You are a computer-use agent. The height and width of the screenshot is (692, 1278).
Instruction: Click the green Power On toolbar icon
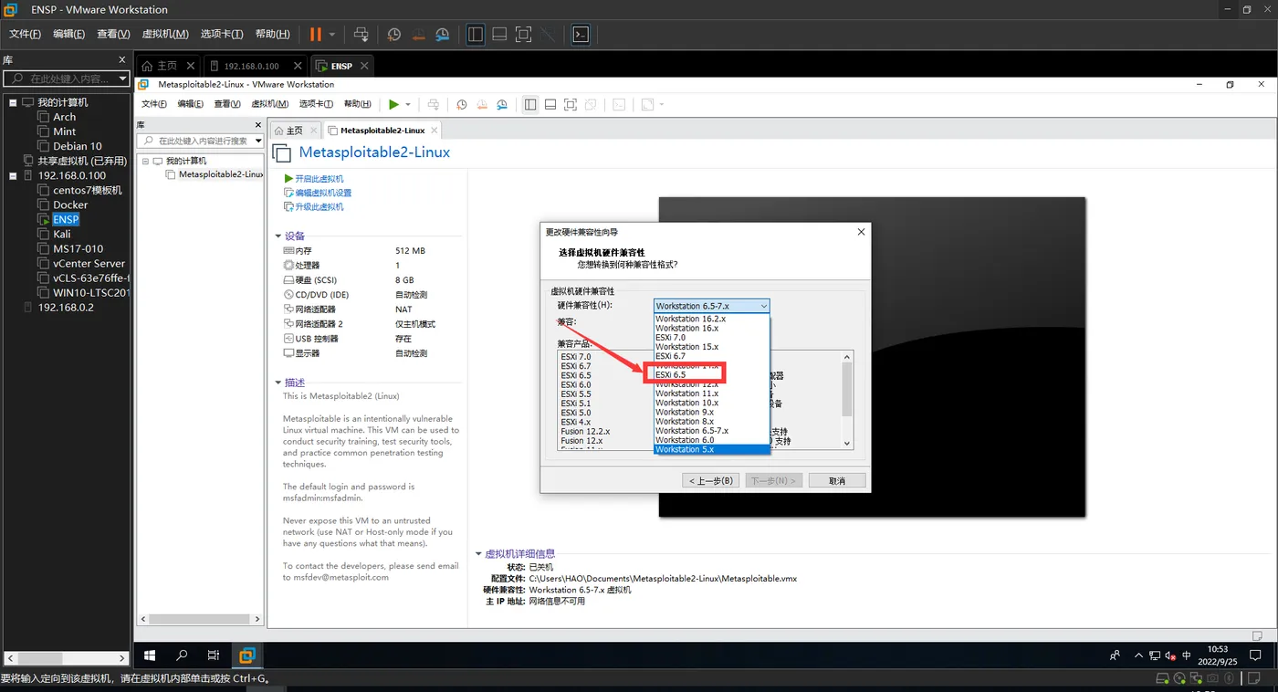393,104
